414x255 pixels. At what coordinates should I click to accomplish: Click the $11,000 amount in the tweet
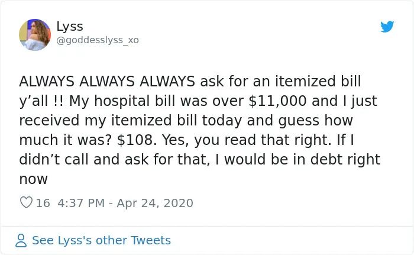click(277, 101)
